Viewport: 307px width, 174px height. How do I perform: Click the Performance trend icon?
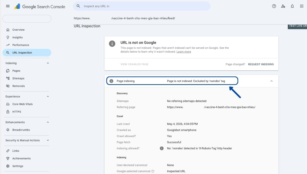tap(8, 45)
